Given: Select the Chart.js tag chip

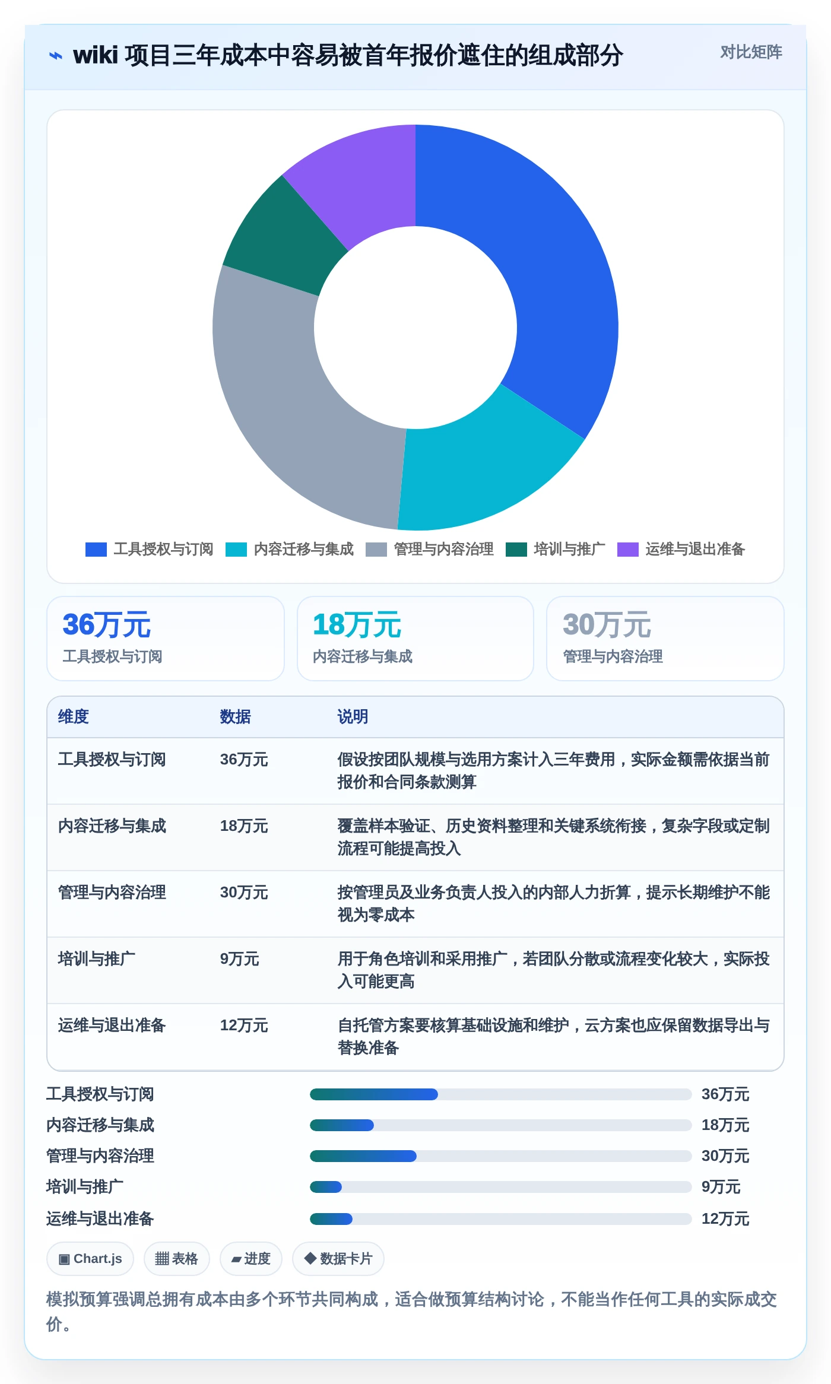Looking at the screenshot, I should 90,1259.
